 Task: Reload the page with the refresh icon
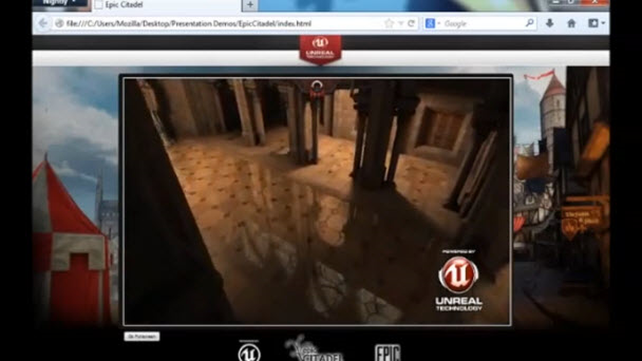coord(411,24)
